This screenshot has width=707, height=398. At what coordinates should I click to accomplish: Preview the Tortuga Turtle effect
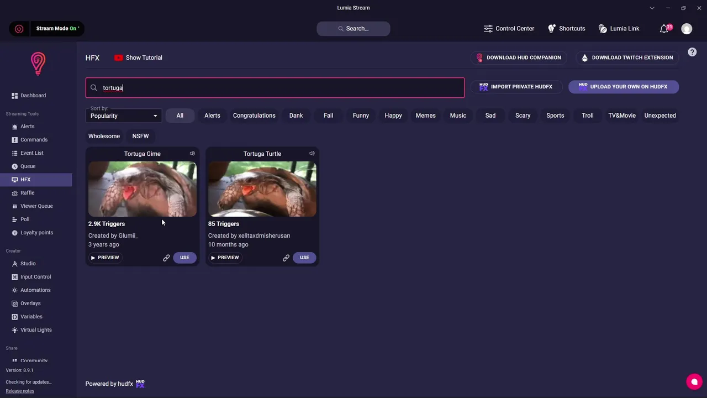pyautogui.click(x=225, y=258)
